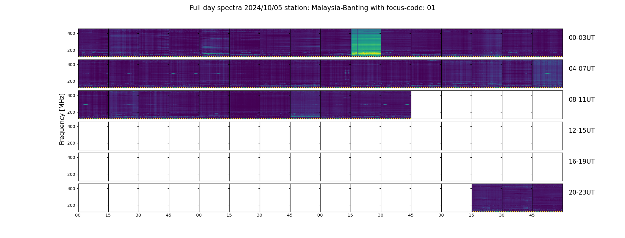Click the empty 10:45 panel in 08-11UT row
The width and height of the screenshot is (625, 238).
tap(426, 105)
